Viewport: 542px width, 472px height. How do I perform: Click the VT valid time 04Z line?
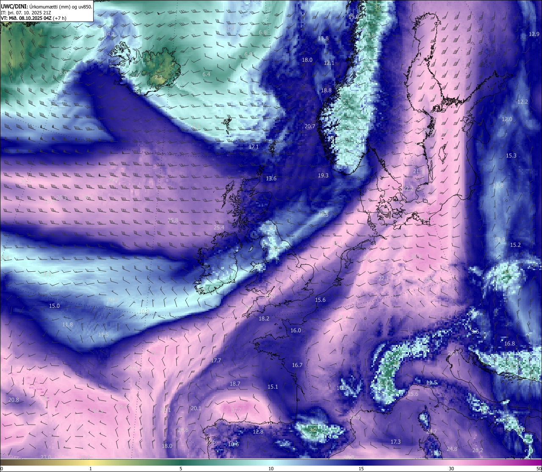(x=33, y=18)
